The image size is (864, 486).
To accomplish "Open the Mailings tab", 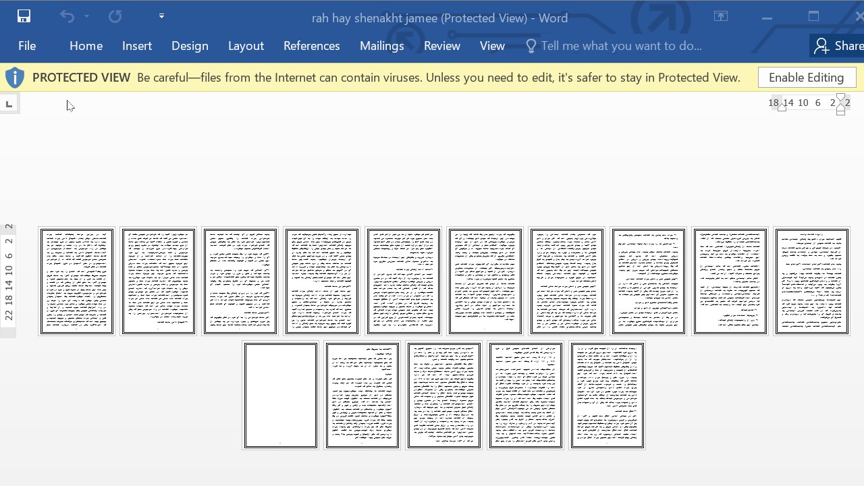I will tap(382, 46).
